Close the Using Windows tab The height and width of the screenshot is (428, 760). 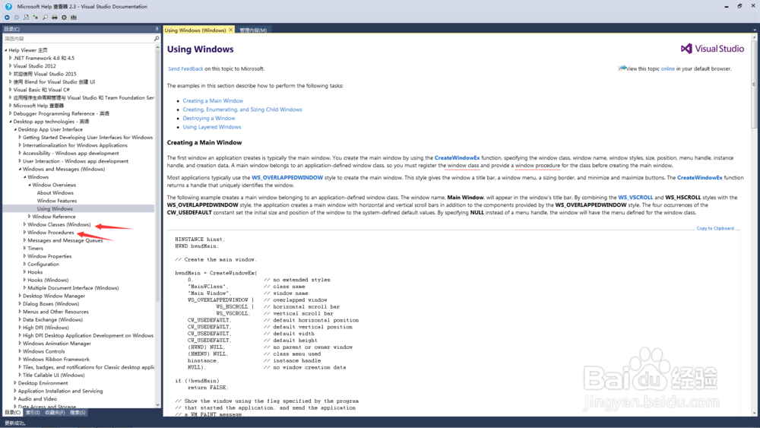point(231,30)
